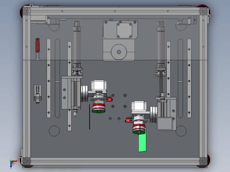Select the bottom-right frame corner bracket

coord(203,161)
